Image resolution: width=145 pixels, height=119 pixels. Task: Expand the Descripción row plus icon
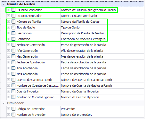tap(8, 33)
